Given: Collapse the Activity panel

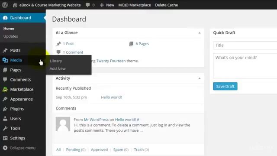Looking at the screenshot, I should [200, 78].
